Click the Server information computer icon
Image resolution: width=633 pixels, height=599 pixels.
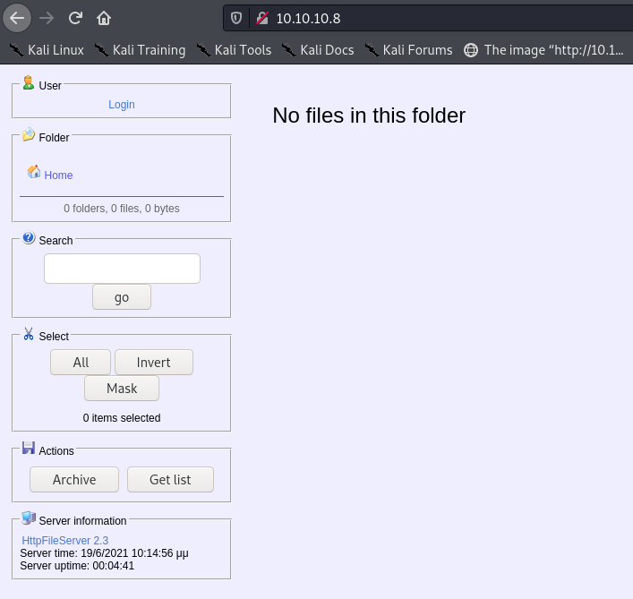(29, 518)
